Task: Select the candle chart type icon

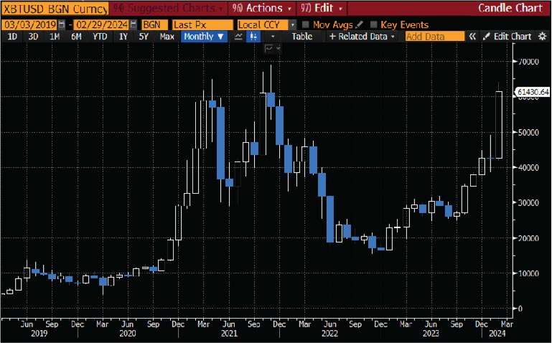Action: 253,37
